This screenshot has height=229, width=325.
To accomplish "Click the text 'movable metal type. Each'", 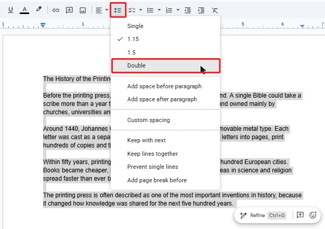I will [254, 129].
